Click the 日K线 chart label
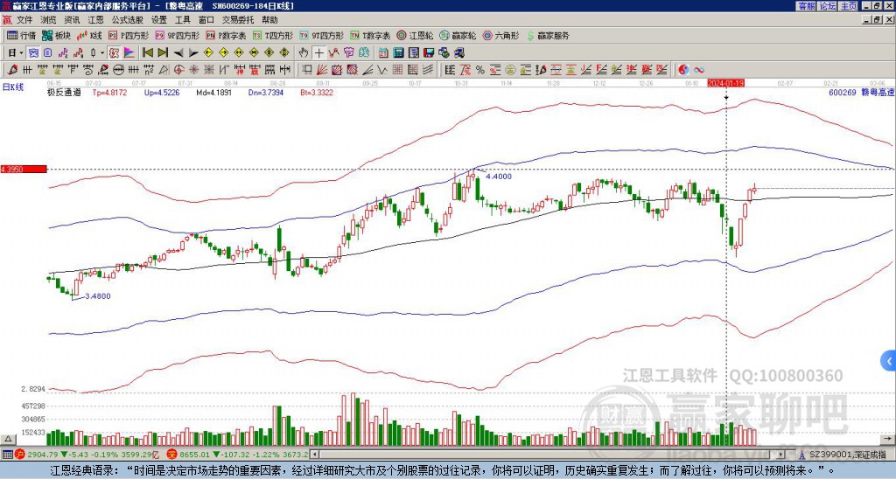This screenshot has height=479, width=896. tap(13, 87)
